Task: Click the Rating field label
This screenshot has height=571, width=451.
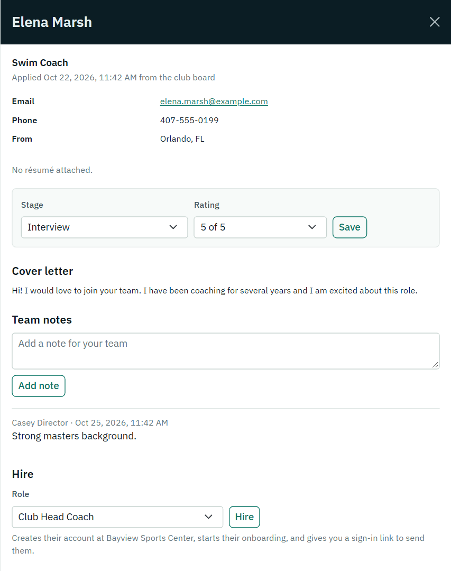Action: pyautogui.click(x=207, y=205)
